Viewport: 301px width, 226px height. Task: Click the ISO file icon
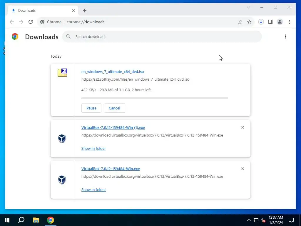click(x=62, y=73)
